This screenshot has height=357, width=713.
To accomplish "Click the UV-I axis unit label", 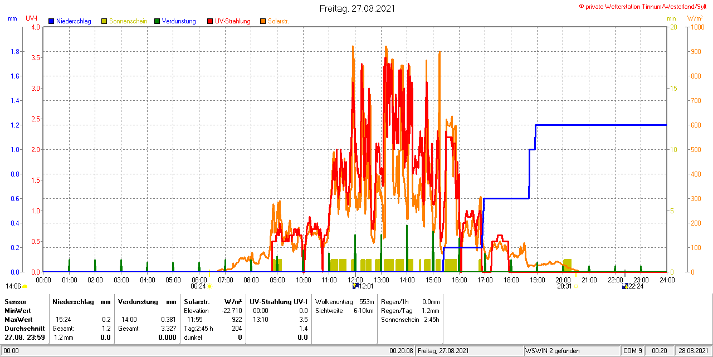I will [32, 18].
